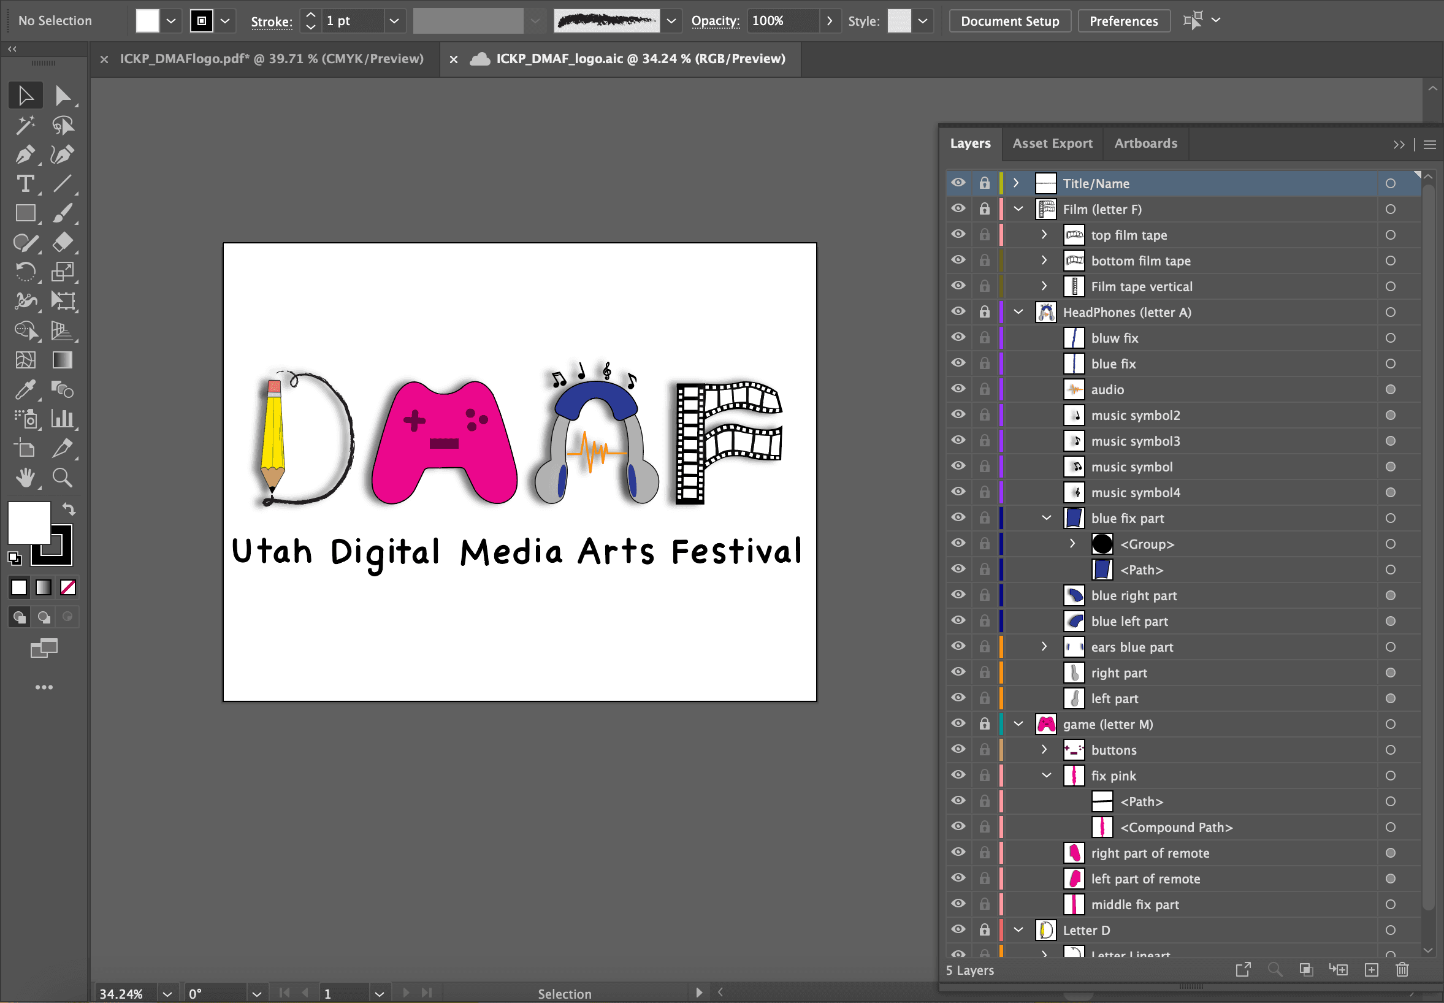Expand the ears blue part sublayer
Image resolution: width=1444 pixels, height=1003 pixels.
pyautogui.click(x=1044, y=646)
